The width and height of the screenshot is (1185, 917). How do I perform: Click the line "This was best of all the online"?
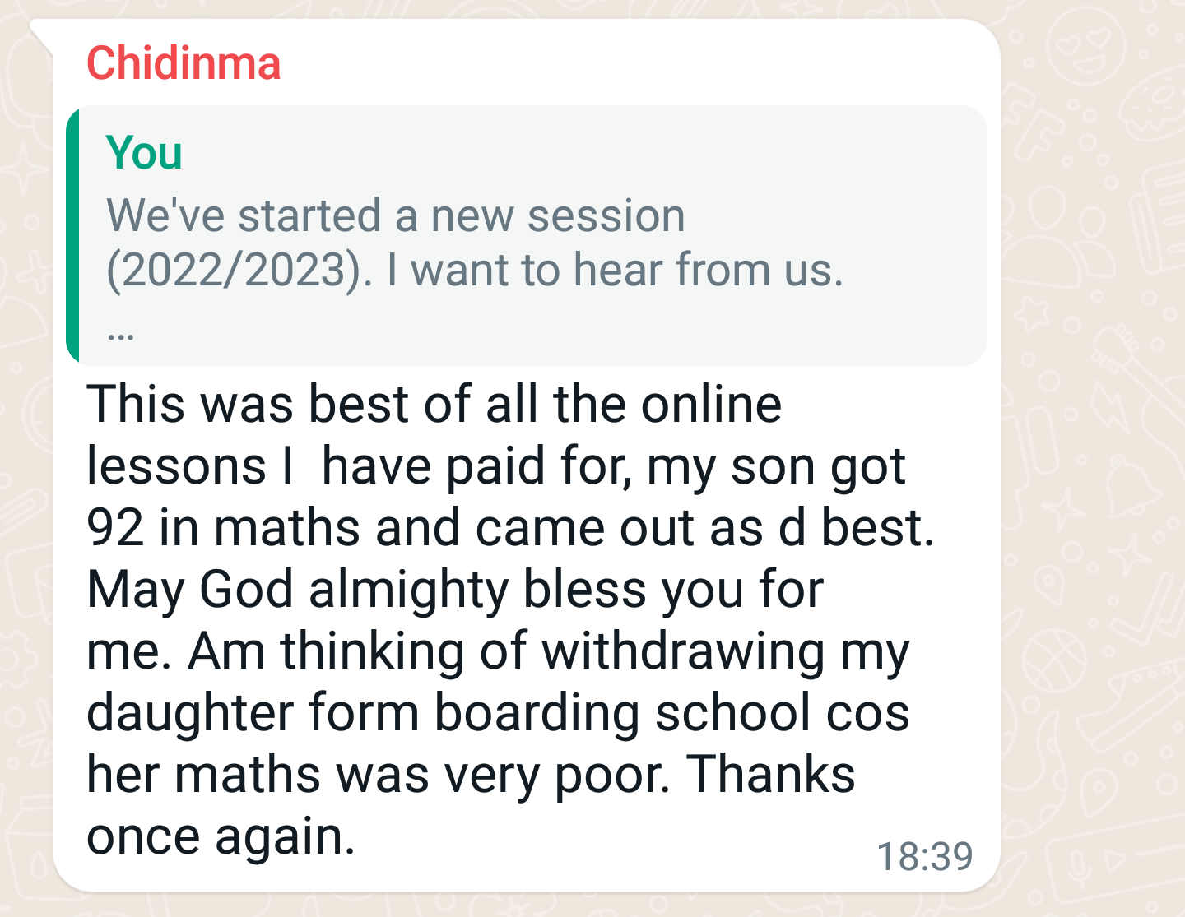(434, 405)
